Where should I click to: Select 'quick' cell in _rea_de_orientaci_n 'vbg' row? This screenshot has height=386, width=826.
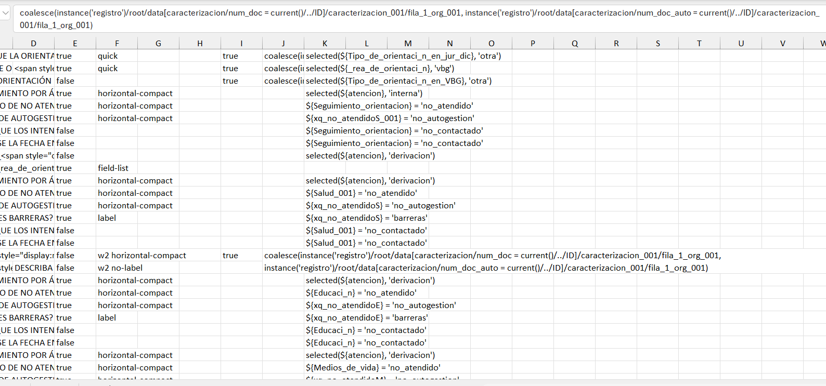tap(117, 68)
